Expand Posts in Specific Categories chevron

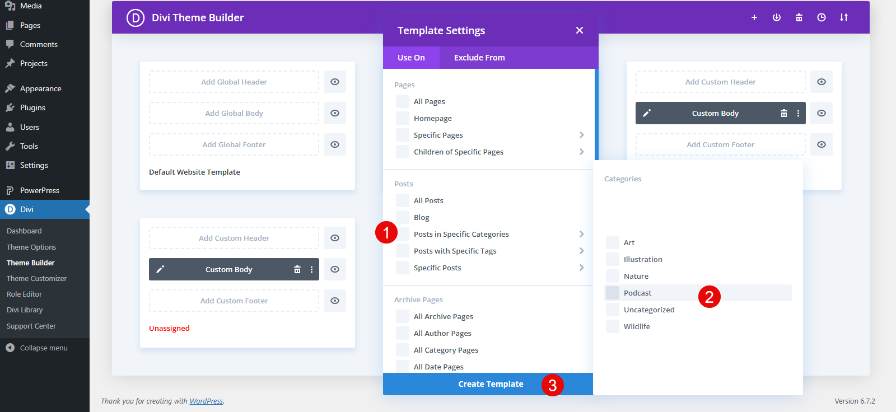pyautogui.click(x=581, y=234)
